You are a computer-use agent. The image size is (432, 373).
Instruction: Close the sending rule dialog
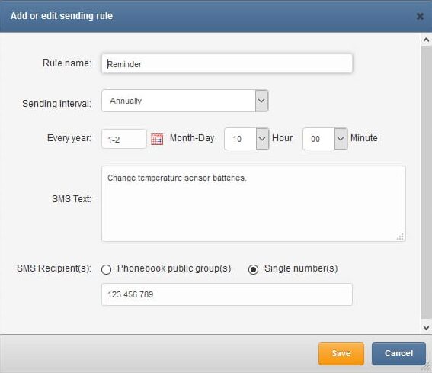tap(420, 16)
